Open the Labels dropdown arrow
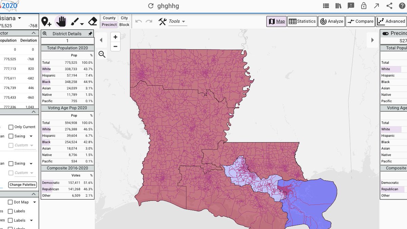407x229 pixels. coord(31,220)
